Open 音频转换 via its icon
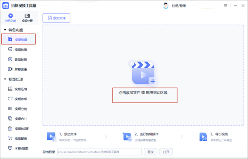The image size is (248, 159). 10,59
